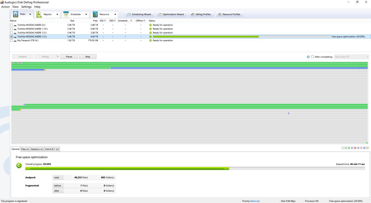Click the Resource Profiles gear icon
Viewport: 371px width, 203px height.
[x=220, y=14]
